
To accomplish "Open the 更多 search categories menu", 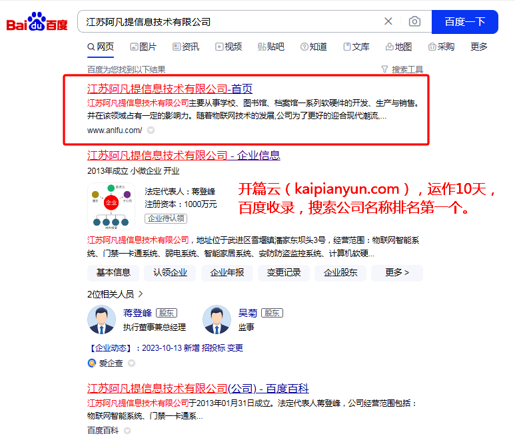I will point(479,47).
